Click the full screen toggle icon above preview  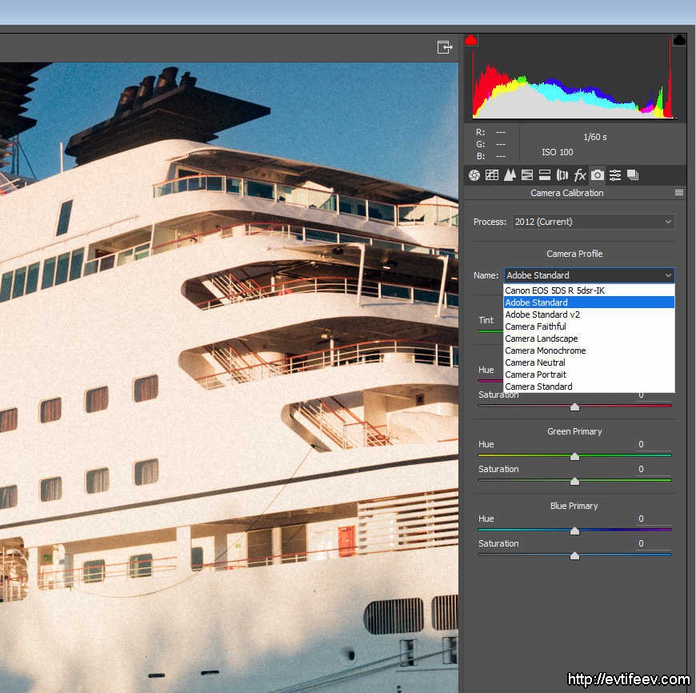(445, 47)
